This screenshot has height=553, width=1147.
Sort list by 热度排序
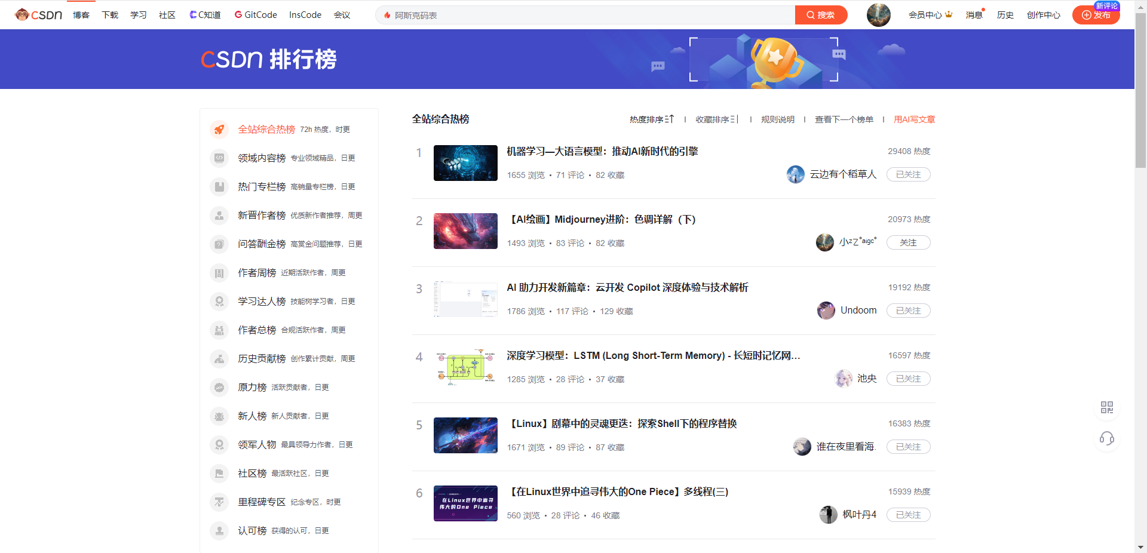pos(652,119)
